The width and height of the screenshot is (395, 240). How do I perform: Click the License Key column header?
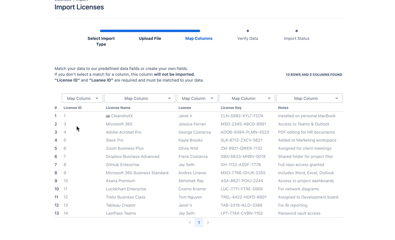(x=231, y=107)
